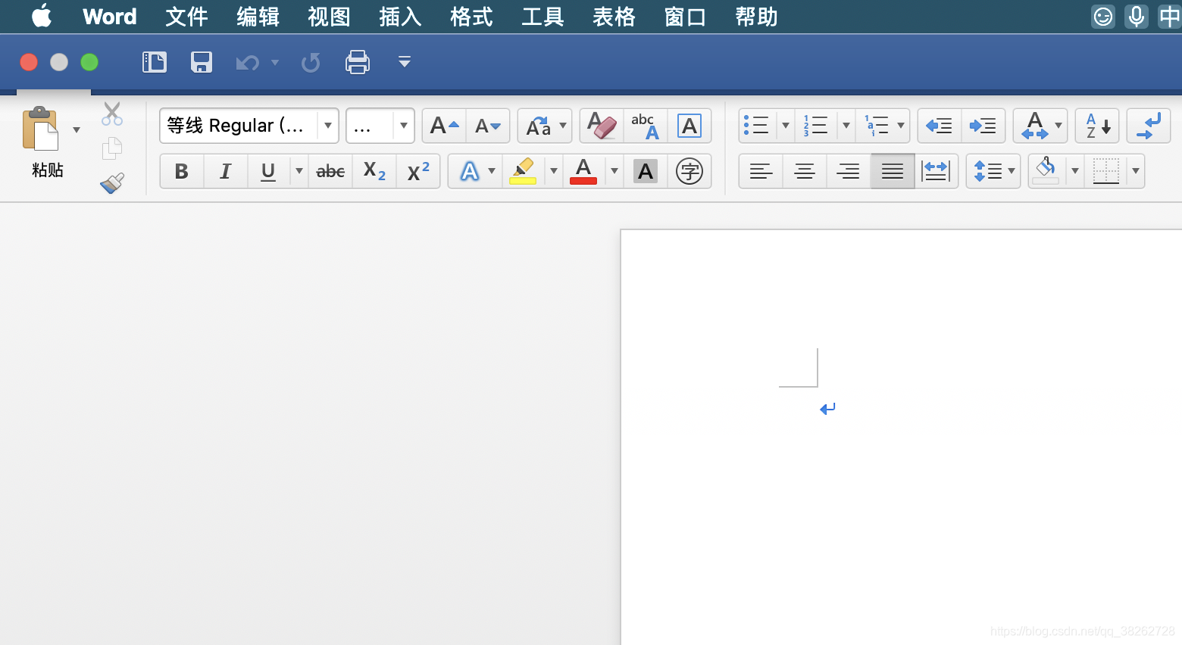Viewport: 1182px width, 645px height.
Task: Toggle Bold formatting
Action: tap(182, 171)
